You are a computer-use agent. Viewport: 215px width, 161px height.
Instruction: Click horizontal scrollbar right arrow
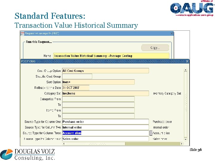click(x=182, y=144)
